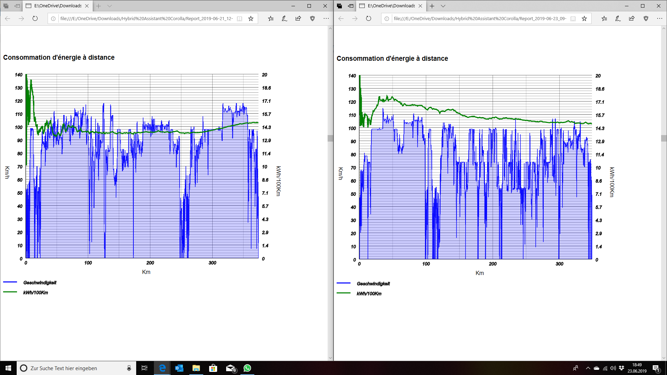Close the tab in left Edge window
Image resolution: width=667 pixels, height=375 pixels.
(x=87, y=6)
